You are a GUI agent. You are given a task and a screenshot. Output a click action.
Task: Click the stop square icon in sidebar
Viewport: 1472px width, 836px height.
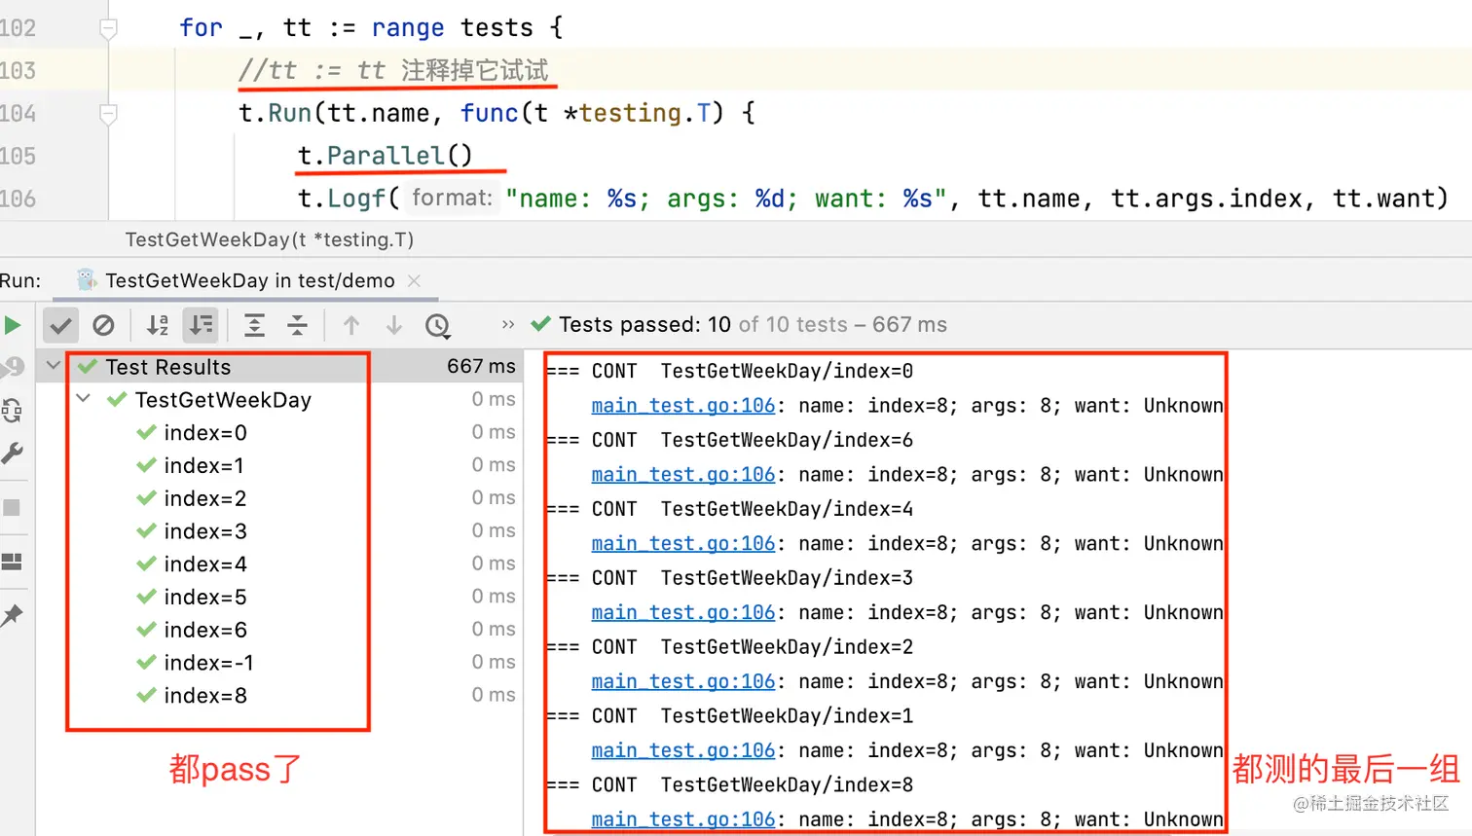coord(12,508)
